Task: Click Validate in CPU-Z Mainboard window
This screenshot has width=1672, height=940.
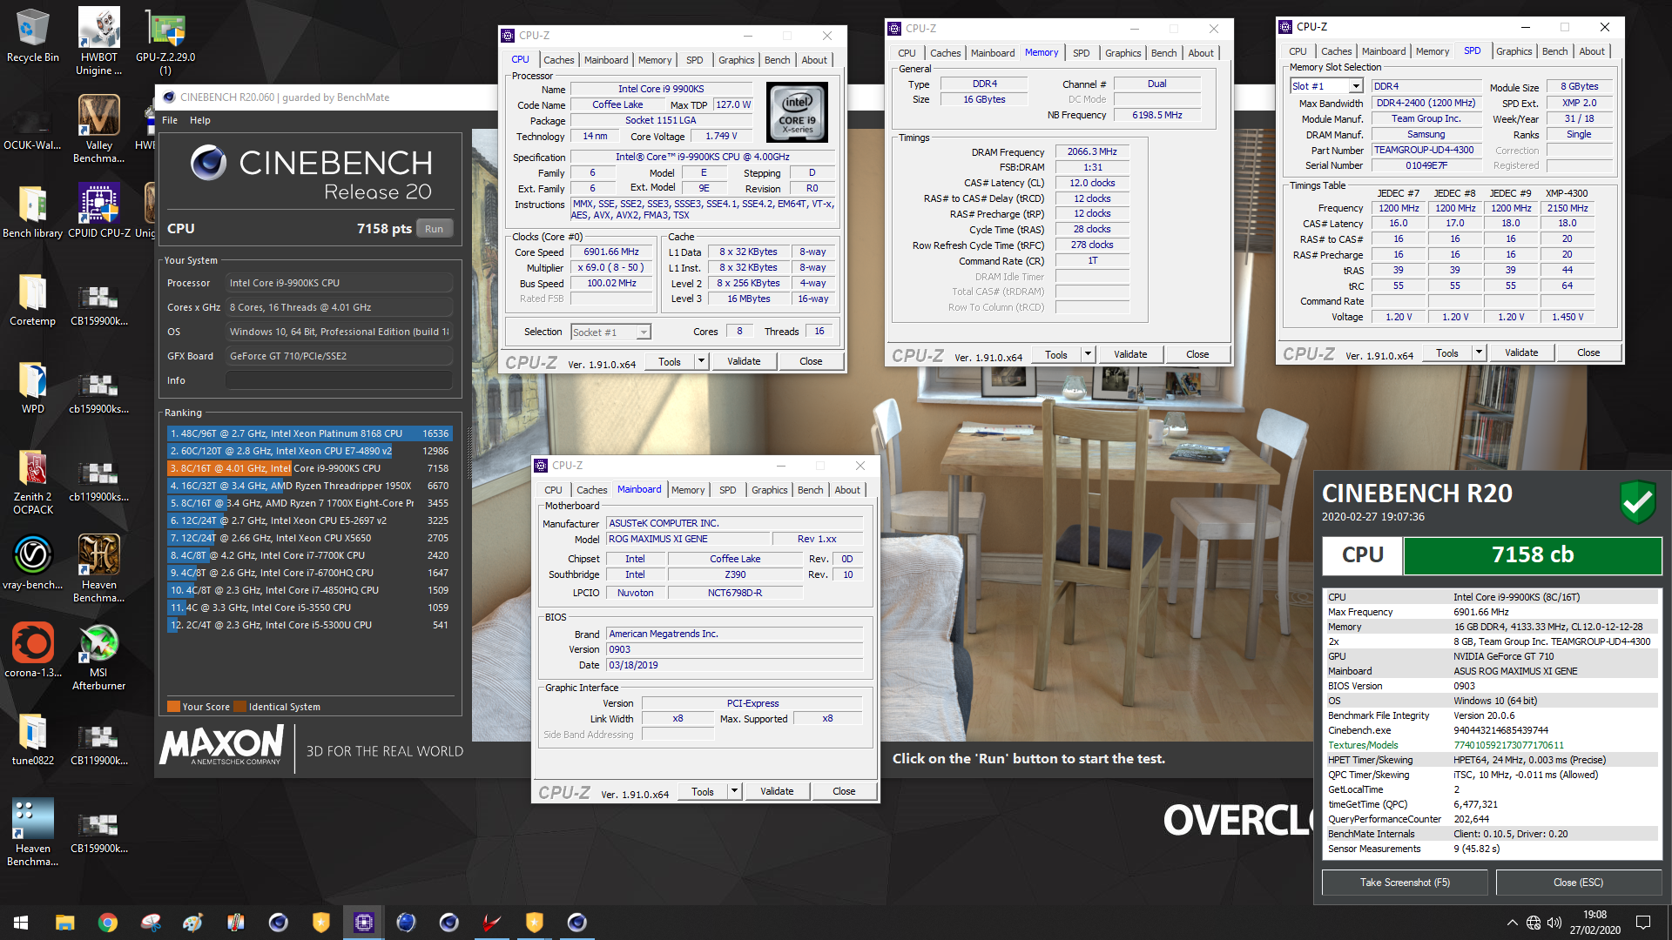Action: (777, 791)
